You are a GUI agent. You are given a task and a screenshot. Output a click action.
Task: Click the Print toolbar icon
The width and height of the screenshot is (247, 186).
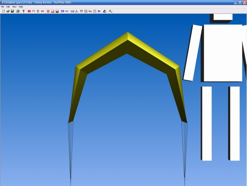coord(18,11)
